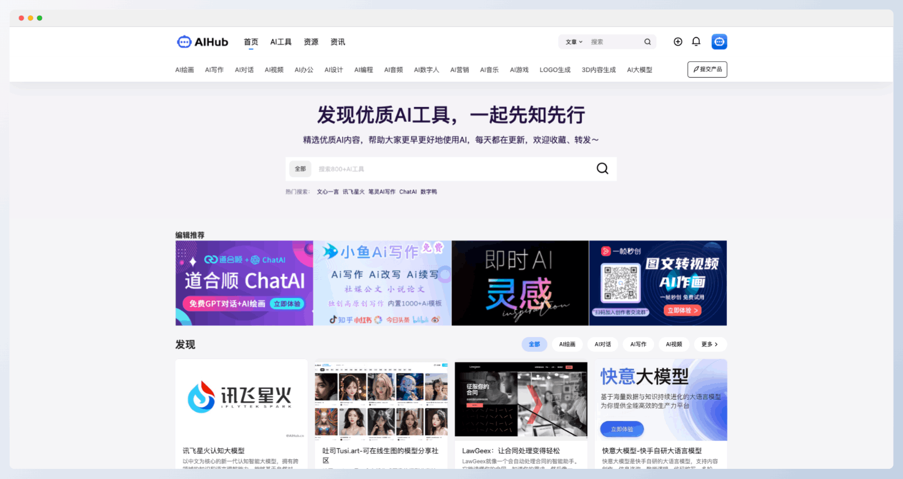Viewport: 903px width, 479px height.
Task: Open the 讯飞星火 card image
Action: pos(242,400)
